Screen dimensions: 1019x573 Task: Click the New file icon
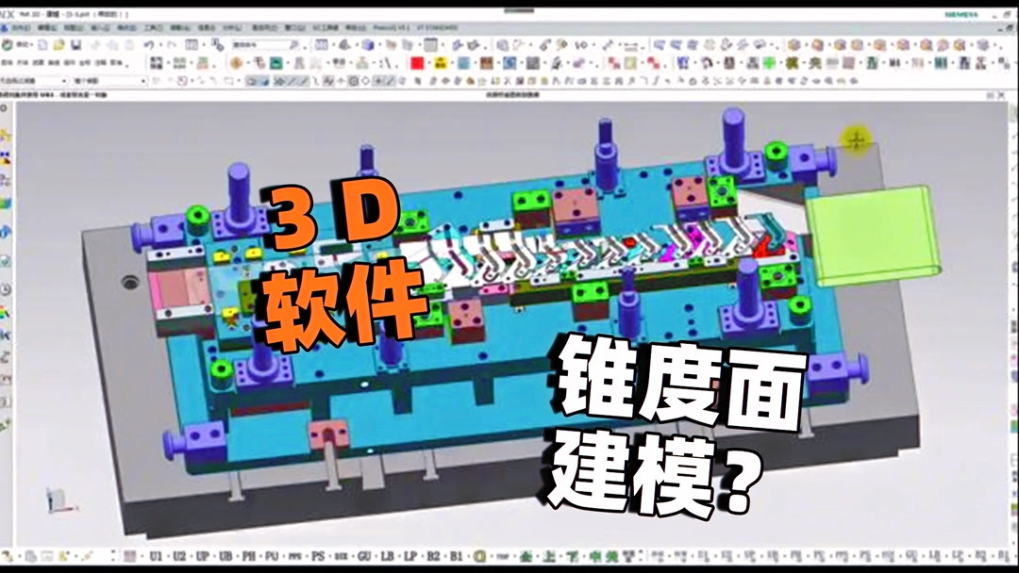tap(42, 43)
